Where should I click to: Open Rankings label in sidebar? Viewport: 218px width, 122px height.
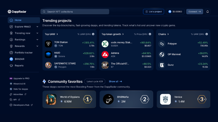point(20,40)
